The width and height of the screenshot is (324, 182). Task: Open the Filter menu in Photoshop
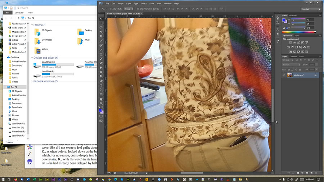point(152,4)
